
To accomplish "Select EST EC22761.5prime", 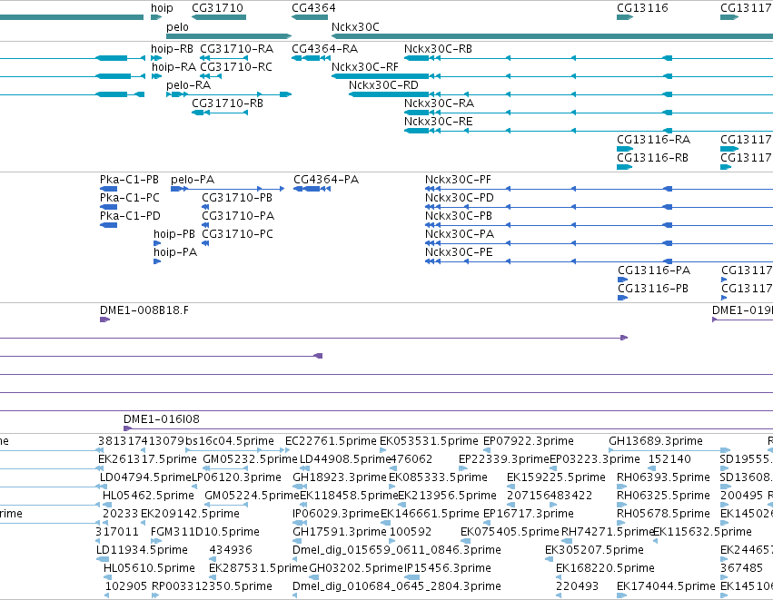I will pyautogui.click(x=331, y=441).
